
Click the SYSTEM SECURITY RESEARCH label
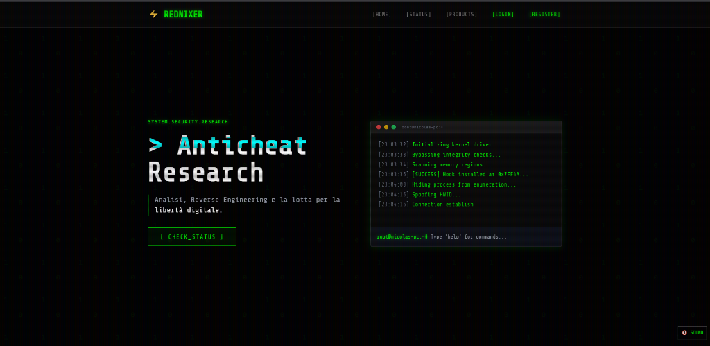(188, 122)
